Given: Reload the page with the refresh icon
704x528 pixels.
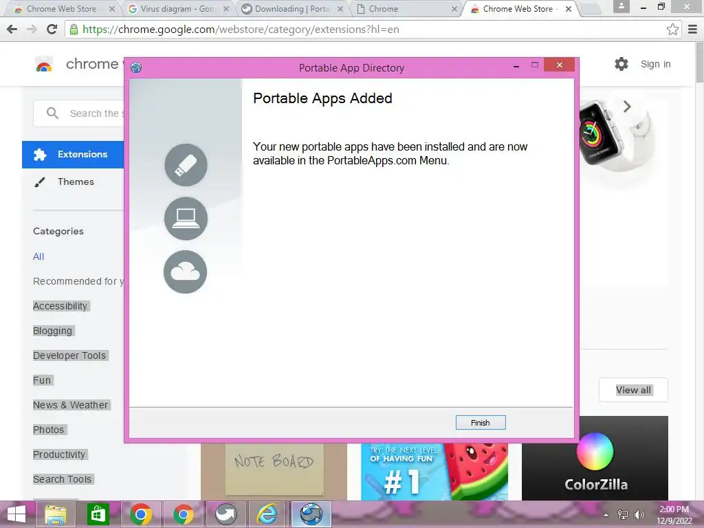Looking at the screenshot, I should click(52, 29).
